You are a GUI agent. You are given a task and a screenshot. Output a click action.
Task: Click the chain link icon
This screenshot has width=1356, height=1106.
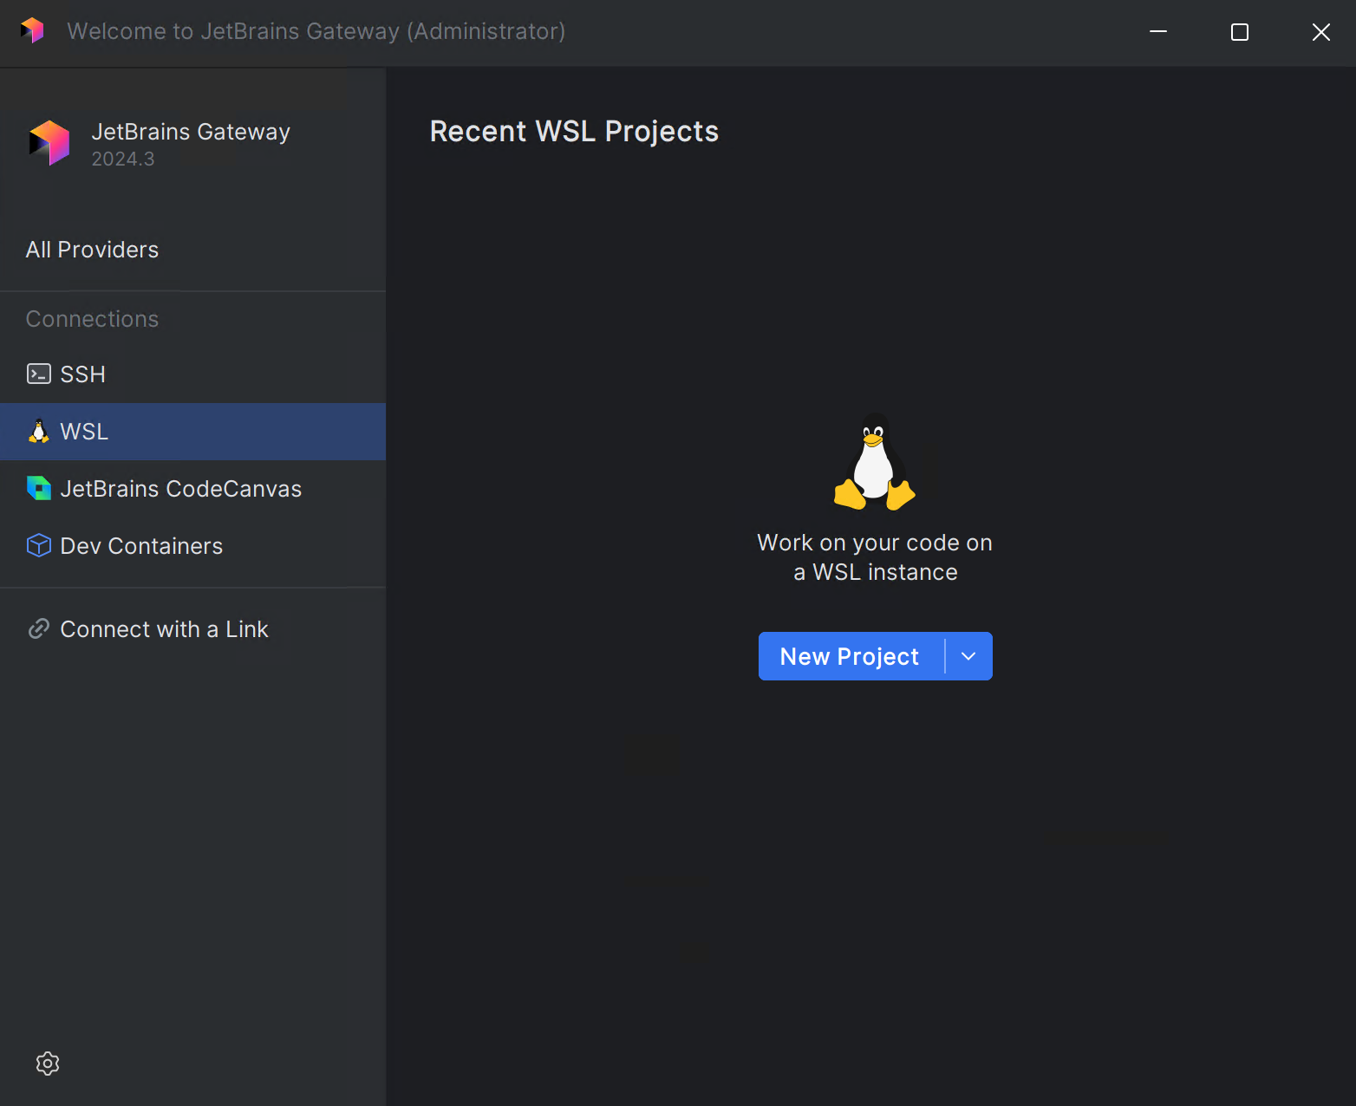(39, 629)
